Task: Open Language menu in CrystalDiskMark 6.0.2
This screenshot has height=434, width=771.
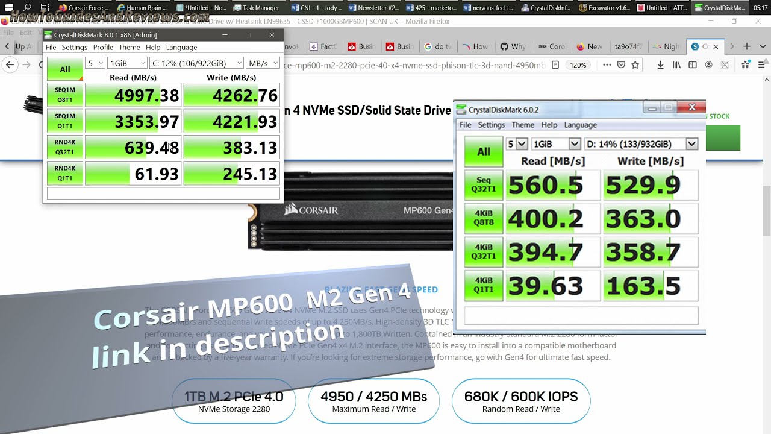Action: 581,125
